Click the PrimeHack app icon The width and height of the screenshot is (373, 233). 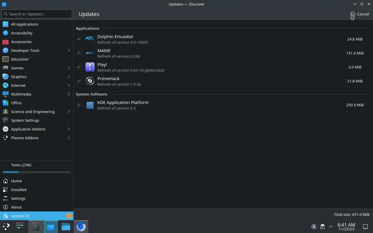point(90,81)
